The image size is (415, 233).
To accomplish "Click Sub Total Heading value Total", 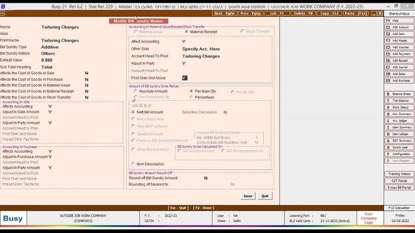I will coord(47,67).
